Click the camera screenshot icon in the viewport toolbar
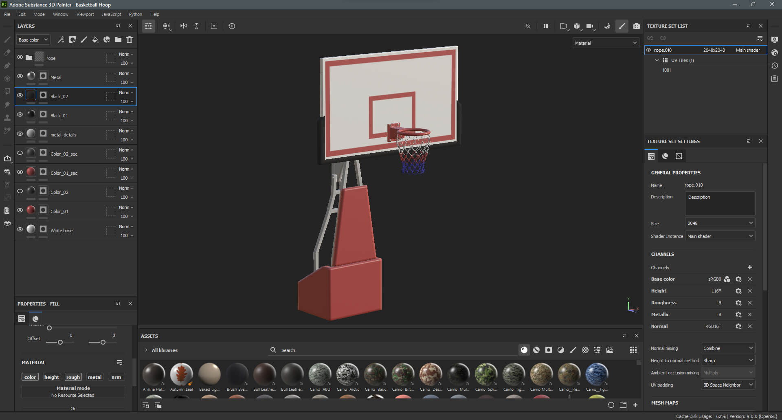 (636, 26)
